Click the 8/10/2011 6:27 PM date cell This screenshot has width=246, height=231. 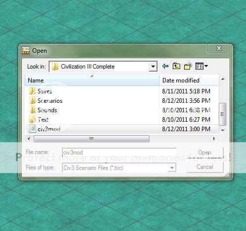[186, 120]
